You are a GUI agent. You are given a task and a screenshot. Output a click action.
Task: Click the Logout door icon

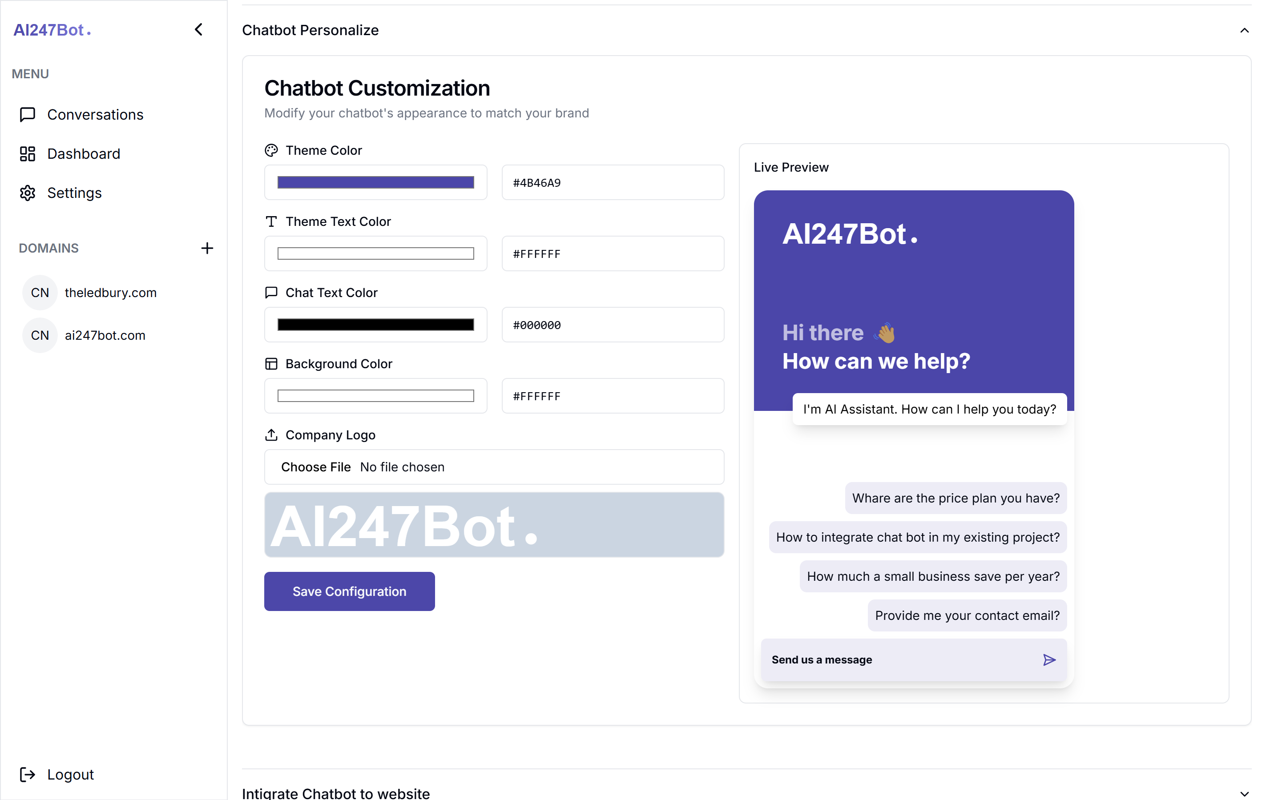pos(27,774)
